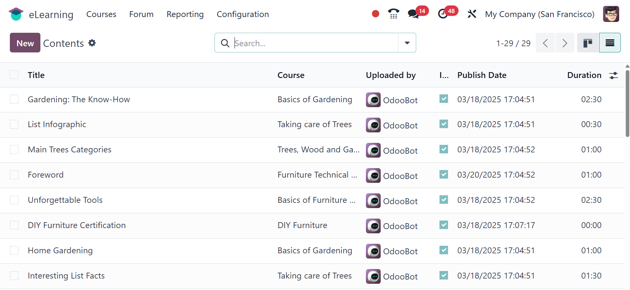The image size is (630, 290).
Task: Click OdooBot avatar in Unforgettable Tools row
Action: 373,201
